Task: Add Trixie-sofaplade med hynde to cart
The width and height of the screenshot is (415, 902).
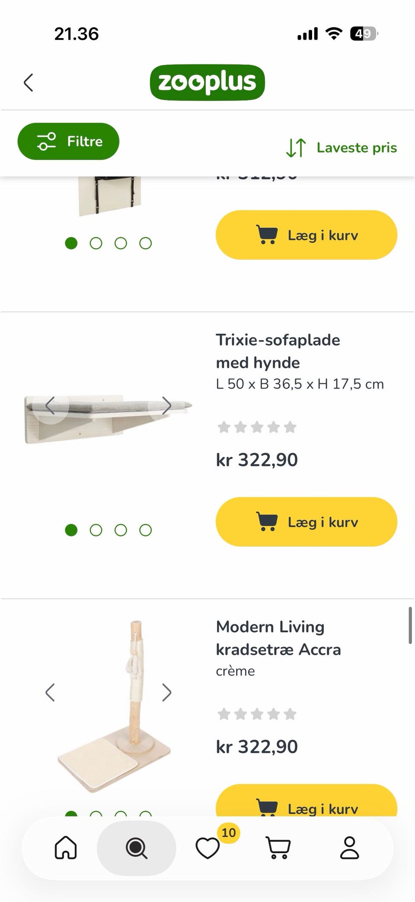Action: click(x=306, y=522)
